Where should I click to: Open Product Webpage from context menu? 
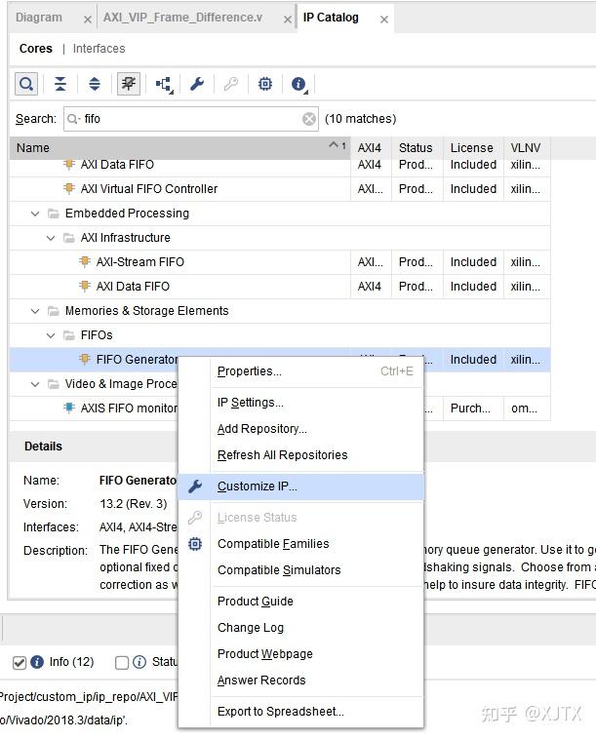[300, 654]
